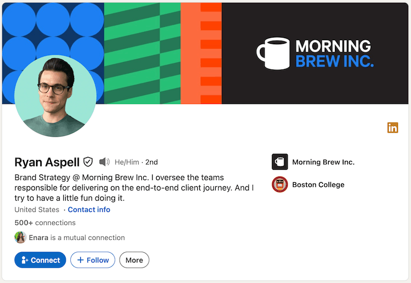The image size is (411, 283).
Task: Click the name Ryan Aspell heading
Action: pos(47,162)
